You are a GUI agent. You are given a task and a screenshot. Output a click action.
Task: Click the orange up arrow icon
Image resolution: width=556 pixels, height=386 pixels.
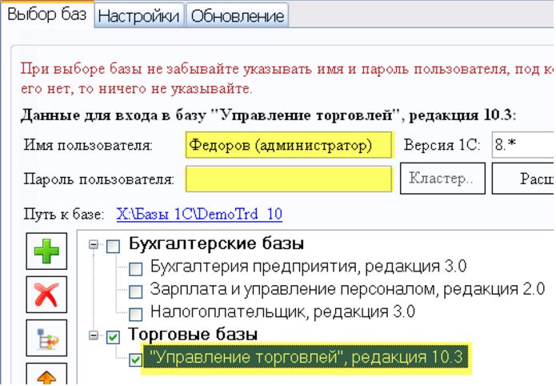point(46,375)
